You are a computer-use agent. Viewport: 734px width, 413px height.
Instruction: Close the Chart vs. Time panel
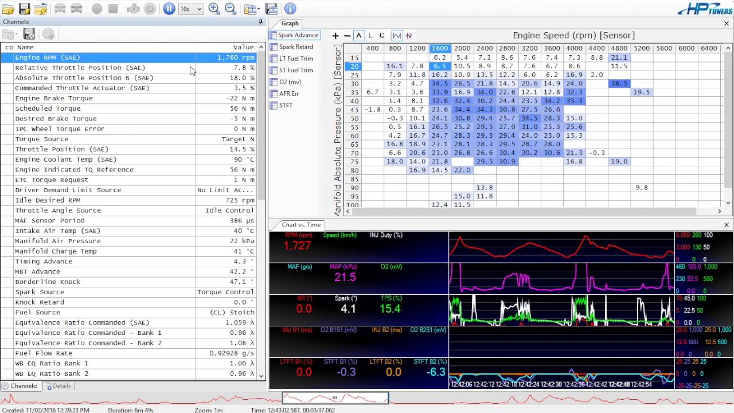[727, 225]
